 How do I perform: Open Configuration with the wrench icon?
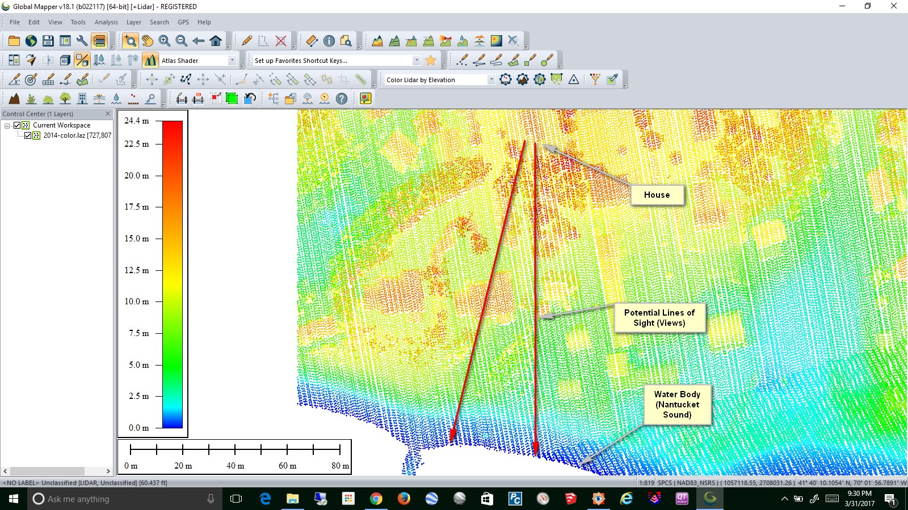coord(82,41)
